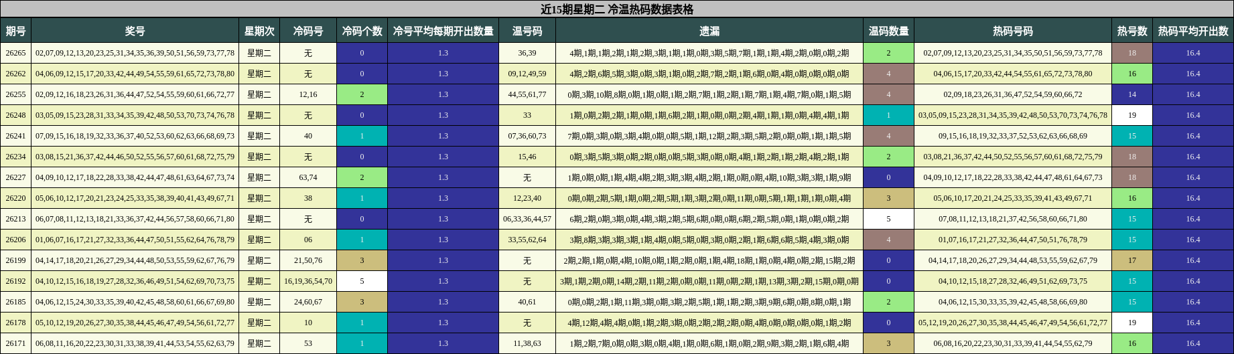Click the 星期二 cell in row 26213
Viewport: 1234px width, 354px height.
[x=259, y=219]
